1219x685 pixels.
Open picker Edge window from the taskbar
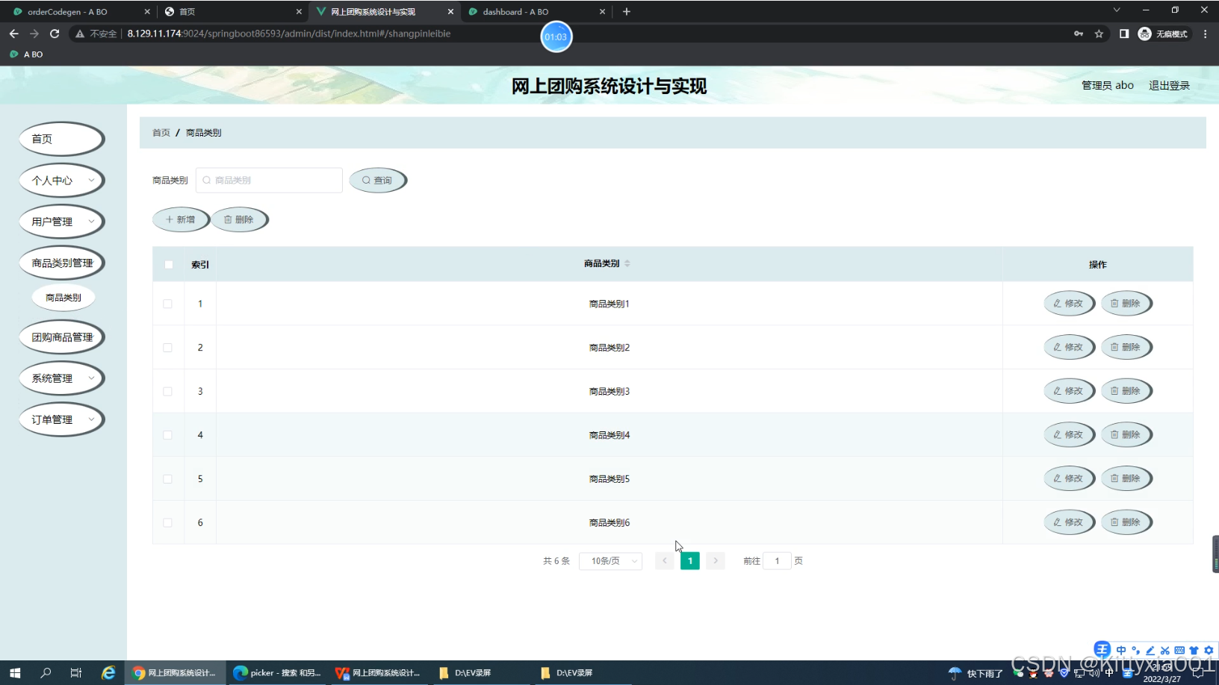(x=277, y=672)
